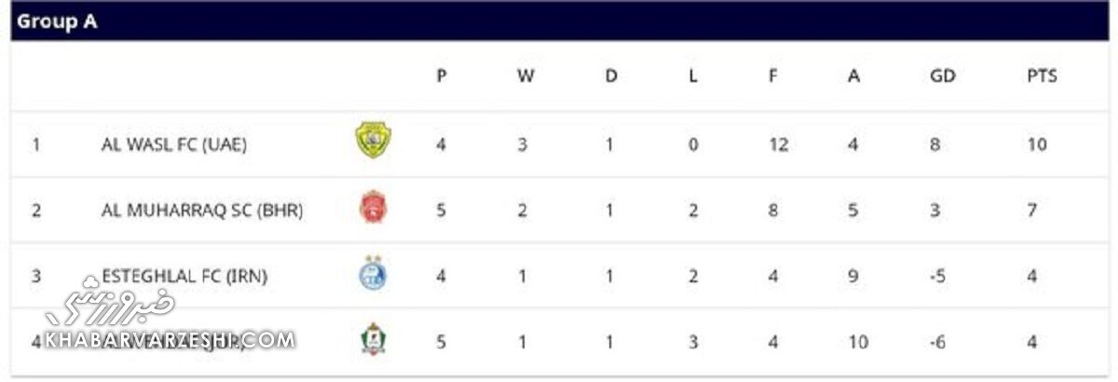Image resolution: width=1118 pixels, height=382 pixels.
Task: Click Esteghlal's goal difference value -5
Action: tap(938, 276)
